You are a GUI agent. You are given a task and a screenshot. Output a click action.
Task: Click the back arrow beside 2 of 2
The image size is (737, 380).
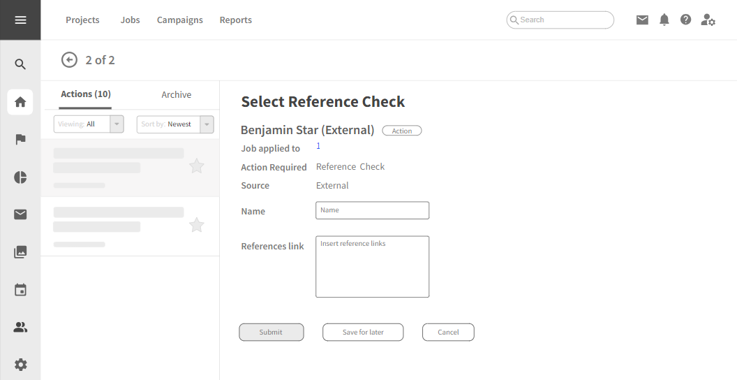click(69, 60)
